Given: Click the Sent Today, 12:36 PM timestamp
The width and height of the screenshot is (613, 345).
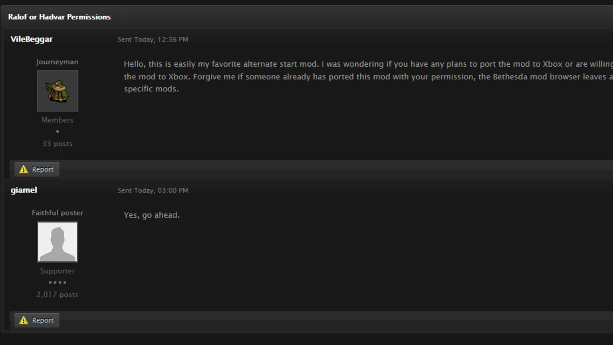Looking at the screenshot, I should [153, 40].
